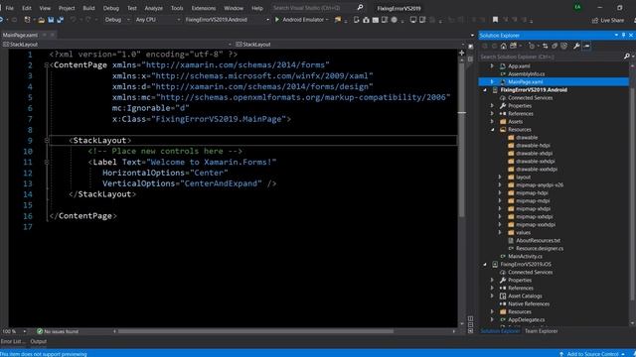The image size is (636, 357).
Task: Click the Redo arrow icon
Action: (88, 20)
